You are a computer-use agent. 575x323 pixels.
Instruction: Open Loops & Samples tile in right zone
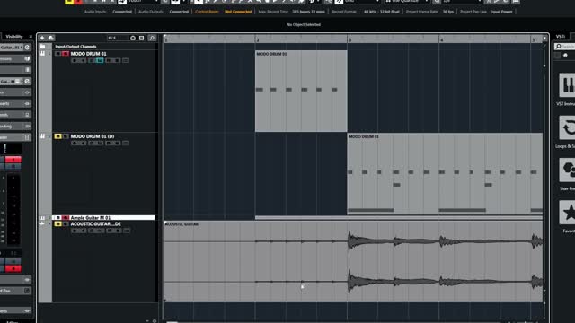click(567, 127)
